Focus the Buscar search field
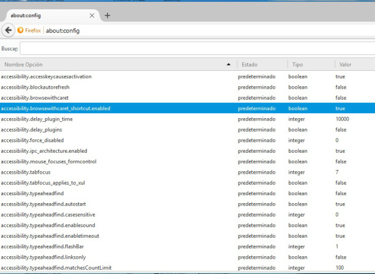Viewport: 375px width, 274px height. 197,47
